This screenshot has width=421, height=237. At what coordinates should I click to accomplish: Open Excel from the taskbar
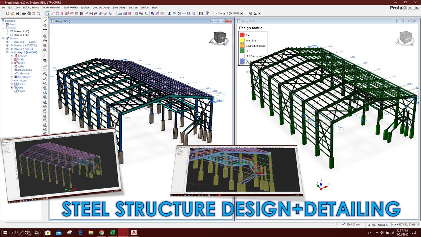click(x=112, y=232)
